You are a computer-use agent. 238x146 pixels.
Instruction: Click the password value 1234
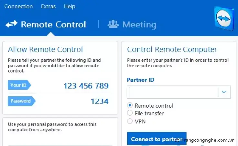point(99,101)
